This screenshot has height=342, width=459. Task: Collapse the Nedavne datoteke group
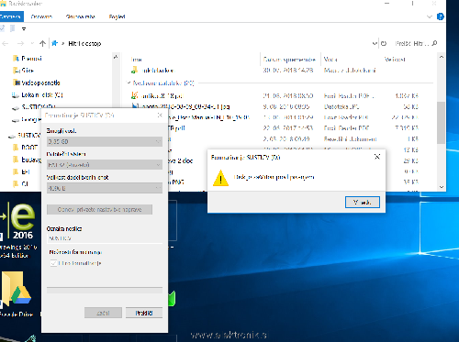(129, 83)
